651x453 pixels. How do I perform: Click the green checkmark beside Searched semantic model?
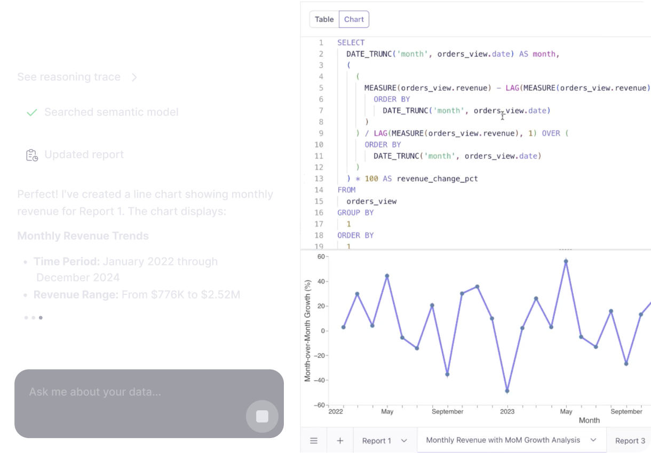tap(32, 113)
